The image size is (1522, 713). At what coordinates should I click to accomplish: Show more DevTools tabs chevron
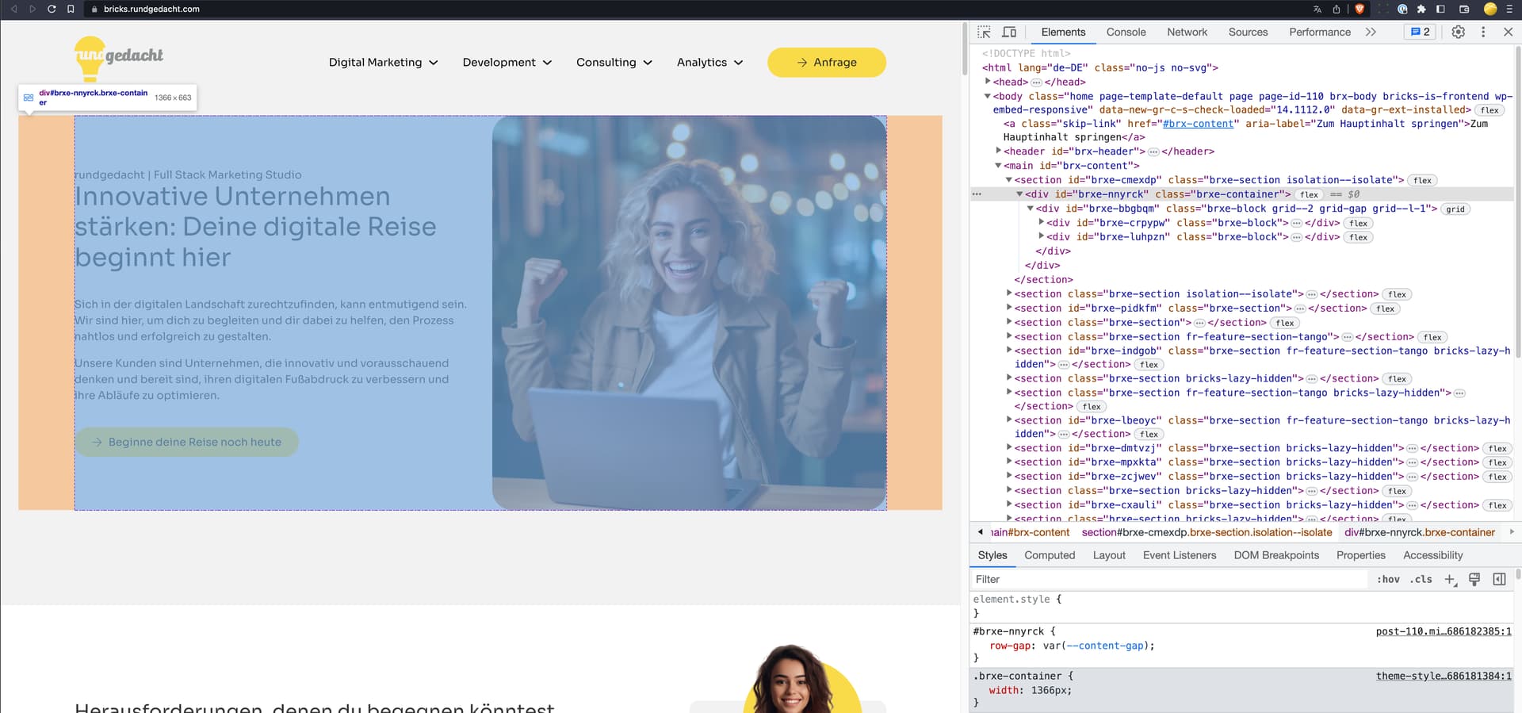pyautogui.click(x=1371, y=32)
